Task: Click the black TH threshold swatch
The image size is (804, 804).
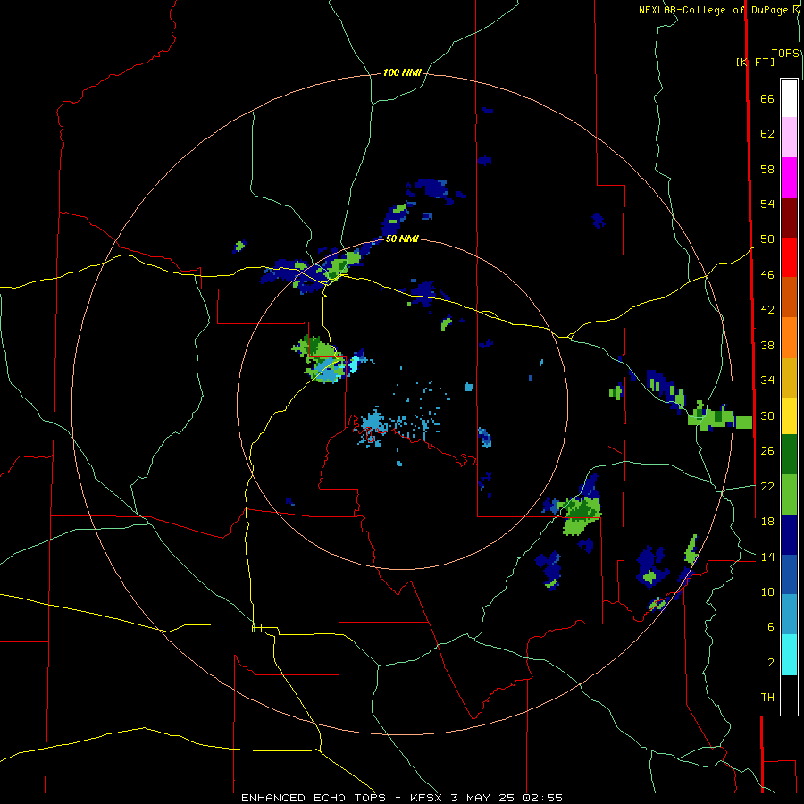Action: (789, 695)
